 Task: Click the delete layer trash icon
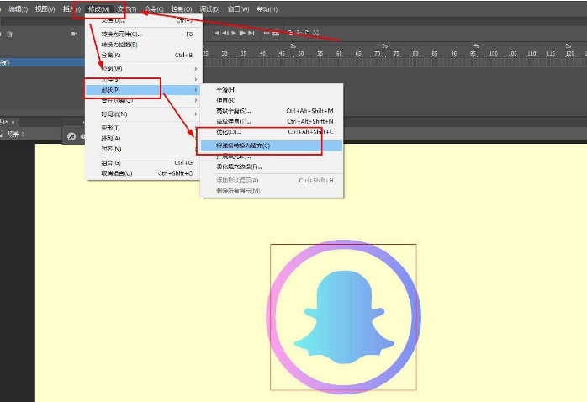(x=9, y=34)
